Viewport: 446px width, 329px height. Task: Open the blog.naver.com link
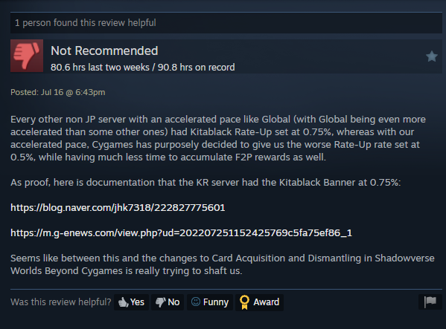point(118,208)
